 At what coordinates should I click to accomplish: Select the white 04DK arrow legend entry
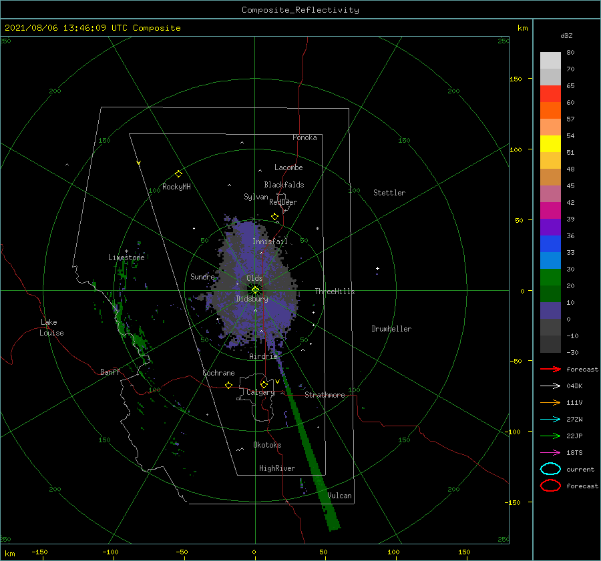[x=550, y=386]
